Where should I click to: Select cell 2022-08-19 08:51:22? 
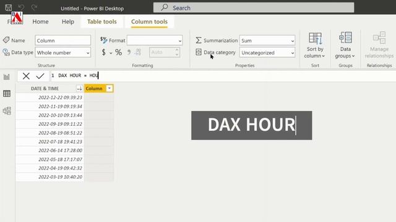pyautogui.click(x=49, y=133)
